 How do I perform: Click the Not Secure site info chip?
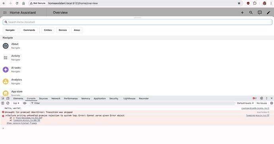coord(38,3)
